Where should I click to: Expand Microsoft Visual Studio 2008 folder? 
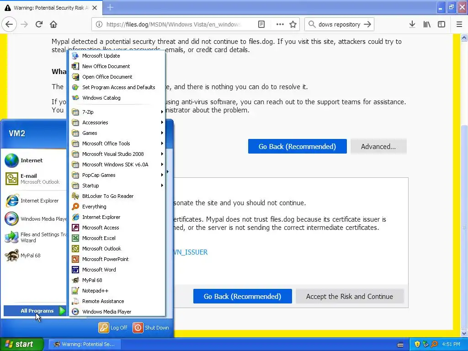pos(117,154)
